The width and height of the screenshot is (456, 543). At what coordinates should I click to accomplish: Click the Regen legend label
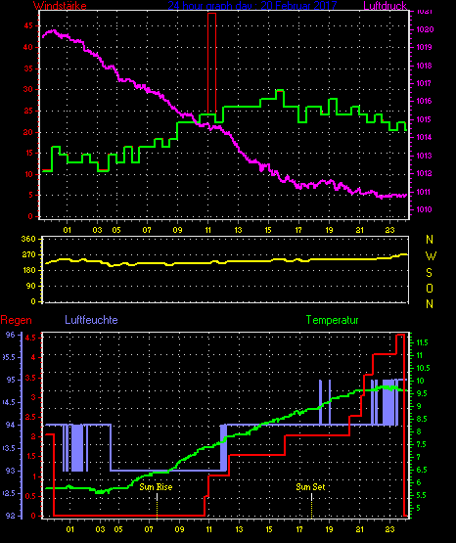point(16,320)
